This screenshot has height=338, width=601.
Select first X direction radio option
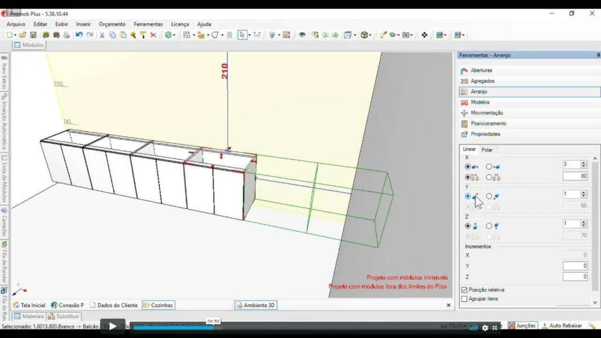coord(468,167)
